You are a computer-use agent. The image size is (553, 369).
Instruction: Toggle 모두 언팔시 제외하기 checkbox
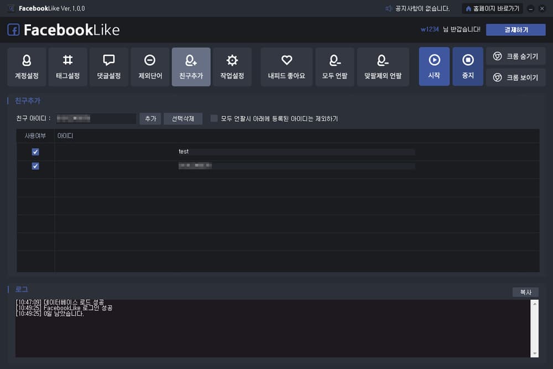pyautogui.click(x=213, y=118)
